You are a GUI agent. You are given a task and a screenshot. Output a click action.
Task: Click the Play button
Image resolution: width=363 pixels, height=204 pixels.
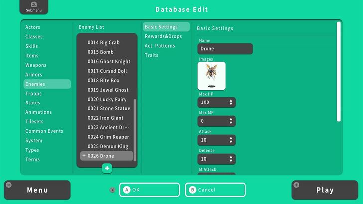[x=325, y=190]
